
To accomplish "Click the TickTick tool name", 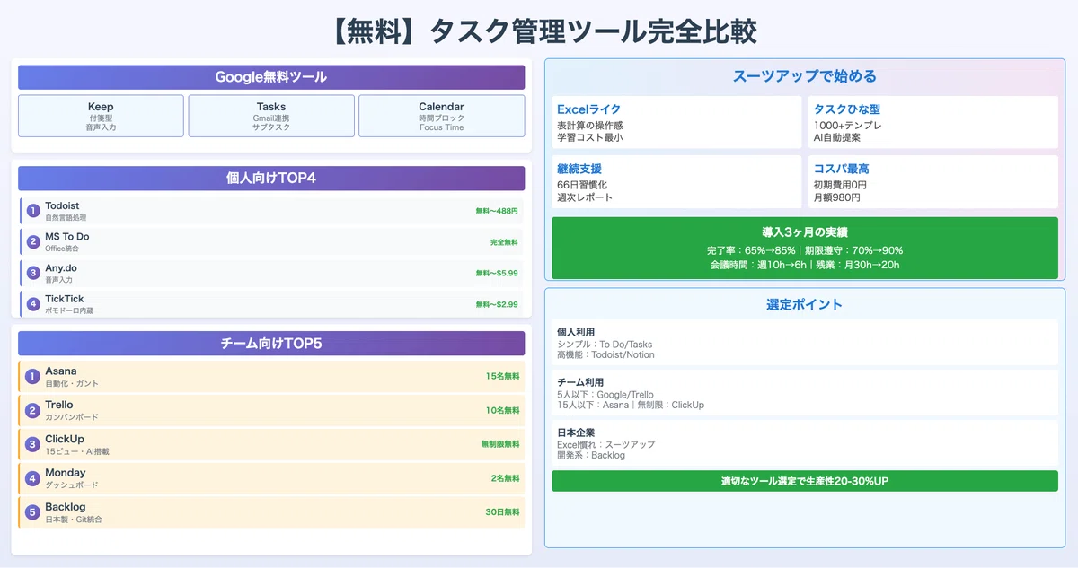I will point(65,299).
